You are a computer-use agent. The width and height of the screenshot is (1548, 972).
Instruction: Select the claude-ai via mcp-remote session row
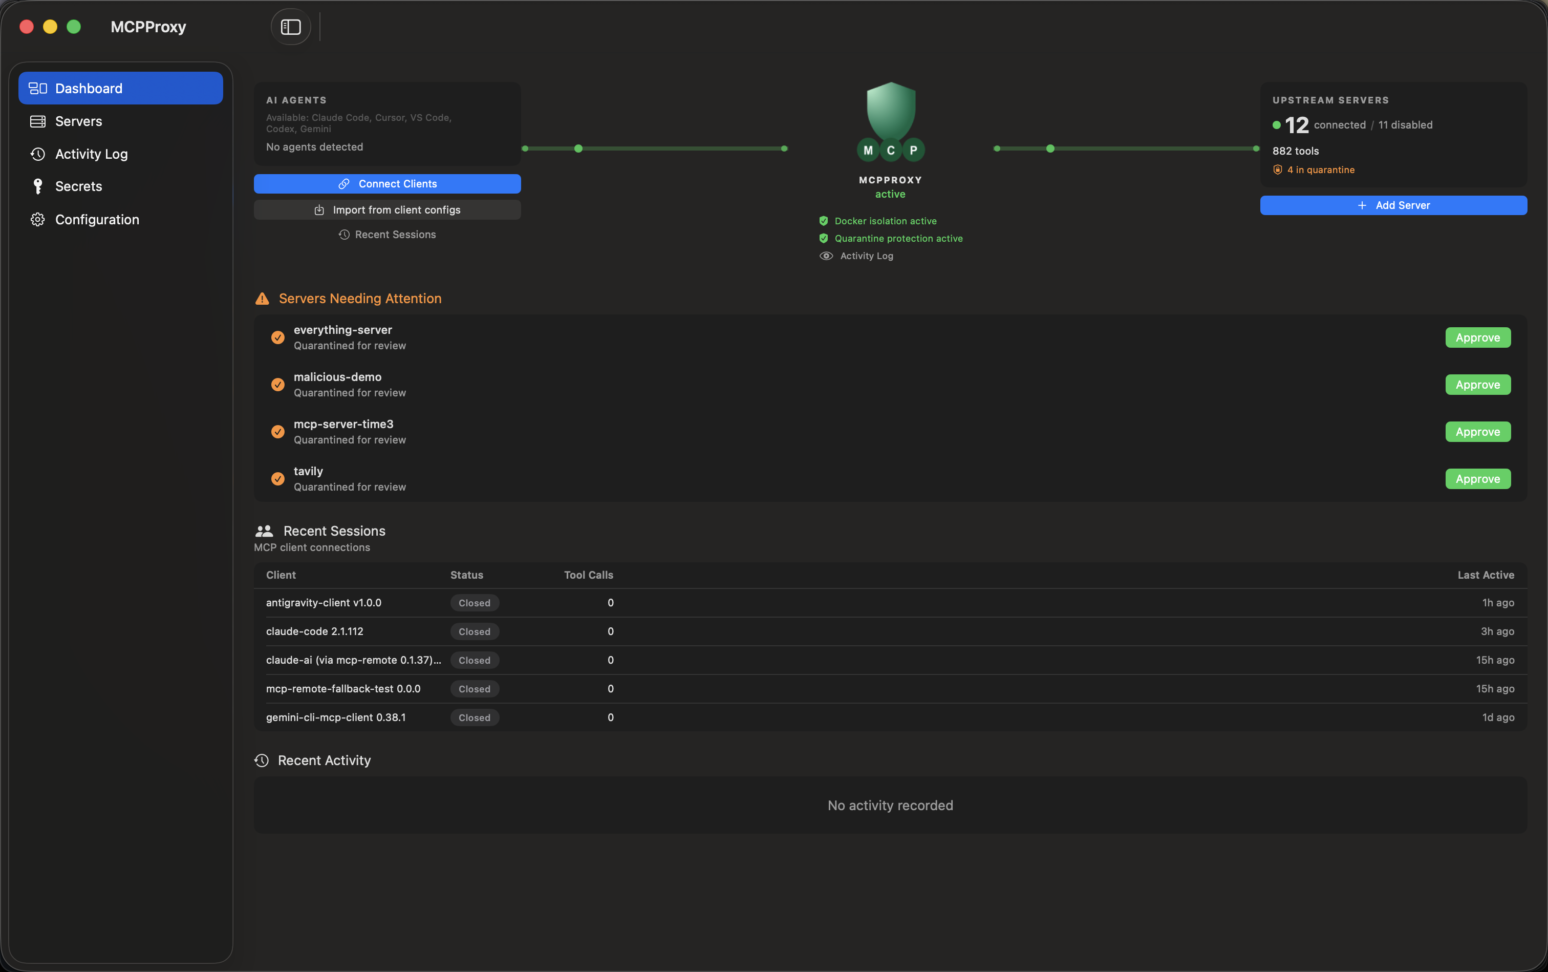(x=890, y=660)
